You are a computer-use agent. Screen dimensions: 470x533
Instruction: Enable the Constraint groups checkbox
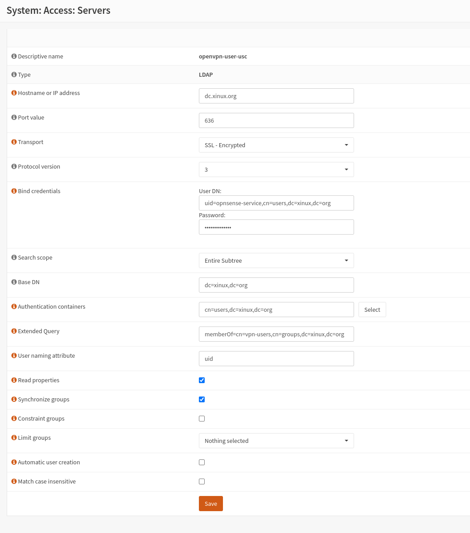click(202, 419)
